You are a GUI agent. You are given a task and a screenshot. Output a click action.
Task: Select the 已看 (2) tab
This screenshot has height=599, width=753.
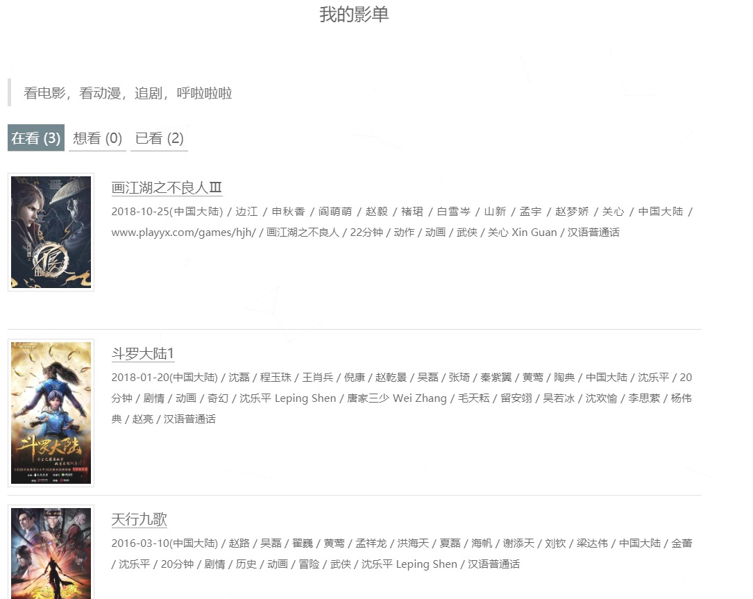click(x=159, y=138)
